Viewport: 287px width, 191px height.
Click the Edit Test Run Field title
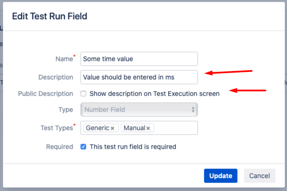[49, 16]
